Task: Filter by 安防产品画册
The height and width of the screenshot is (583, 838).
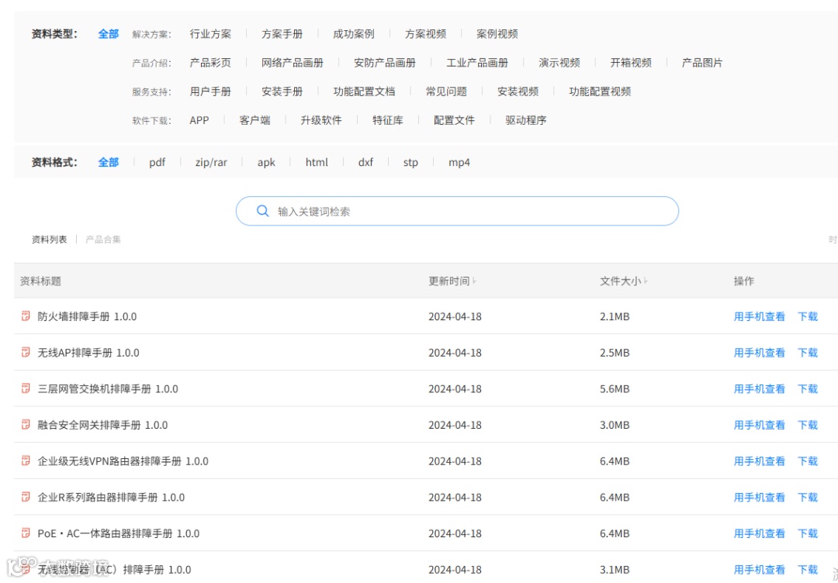Action: pos(385,63)
